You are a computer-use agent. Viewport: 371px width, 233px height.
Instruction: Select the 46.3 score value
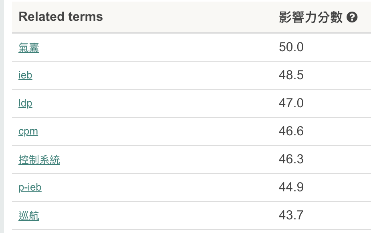291,159
